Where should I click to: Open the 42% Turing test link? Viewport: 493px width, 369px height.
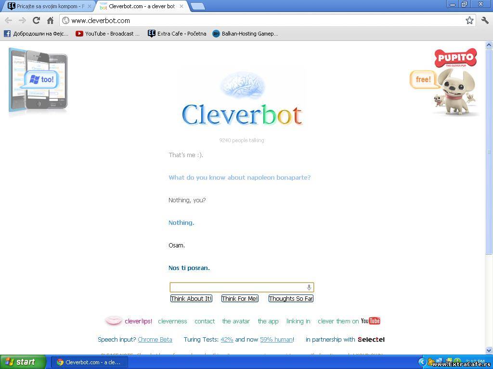(227, 340)
